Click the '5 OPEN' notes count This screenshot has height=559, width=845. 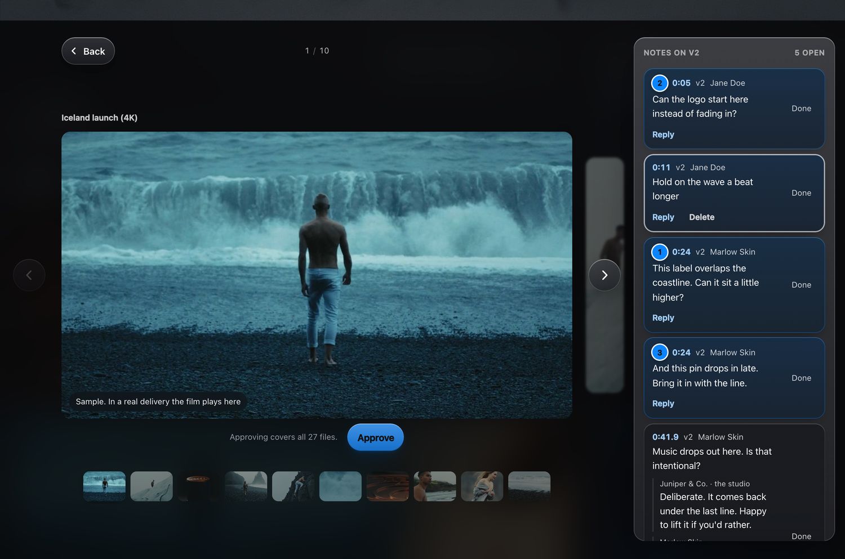pos(810,53)
